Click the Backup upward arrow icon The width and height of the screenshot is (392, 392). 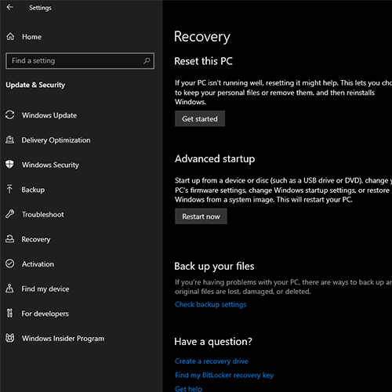click(9, 189)
